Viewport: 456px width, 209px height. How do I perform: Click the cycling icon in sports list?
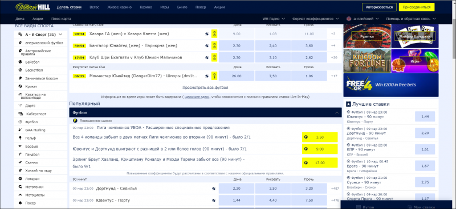20,94
